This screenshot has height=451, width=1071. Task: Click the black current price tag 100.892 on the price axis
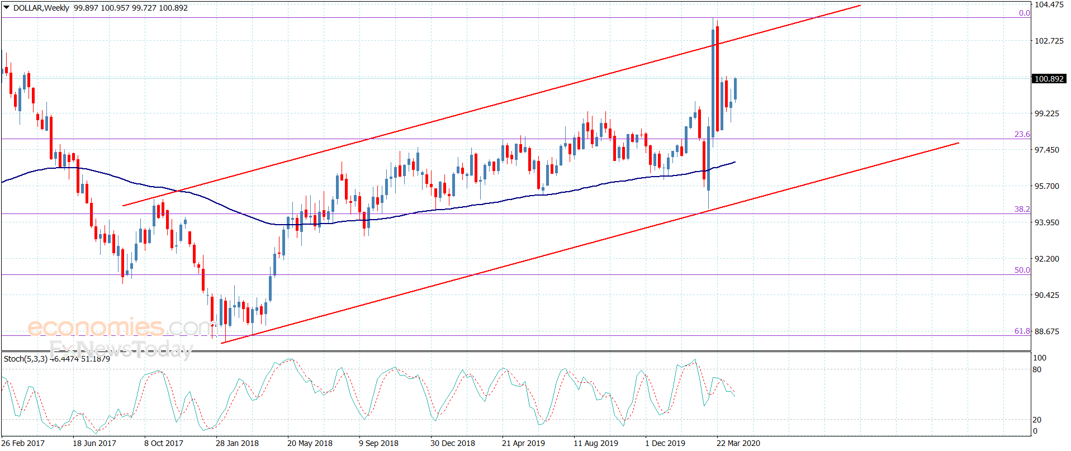pyautogui.click(x=1049, y=79)
